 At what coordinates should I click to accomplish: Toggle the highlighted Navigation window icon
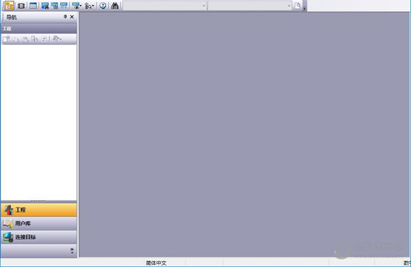click(10, 5)
